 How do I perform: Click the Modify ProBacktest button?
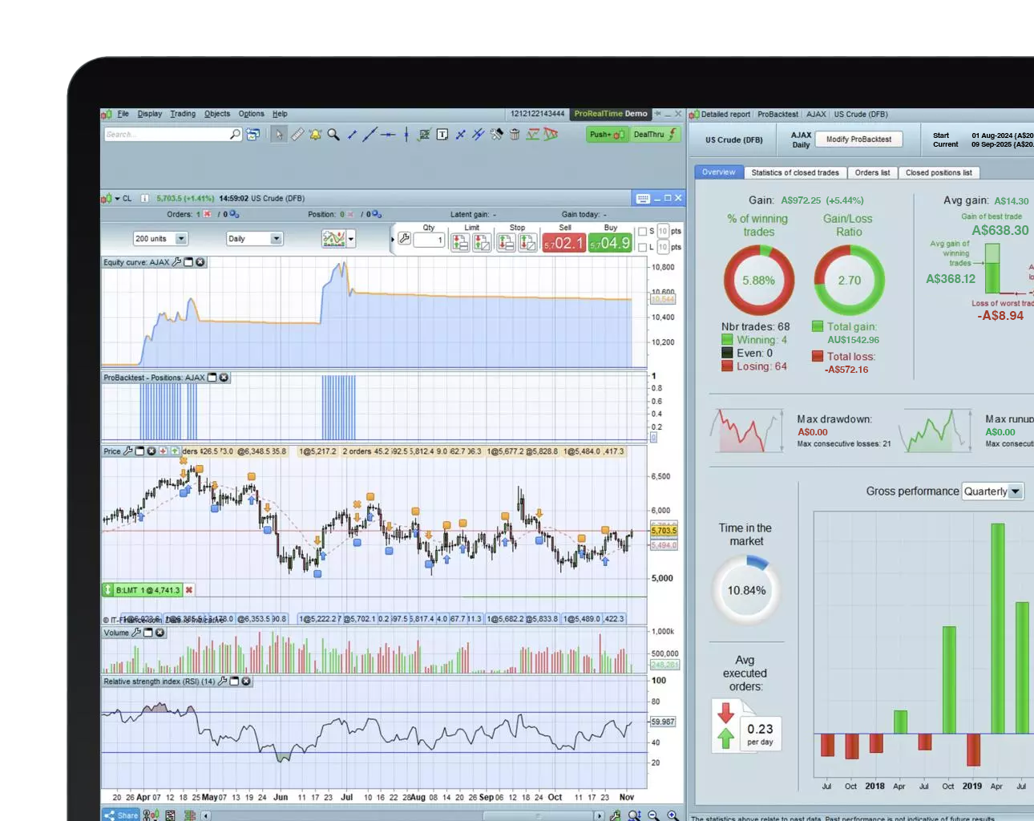click(858, 139)
